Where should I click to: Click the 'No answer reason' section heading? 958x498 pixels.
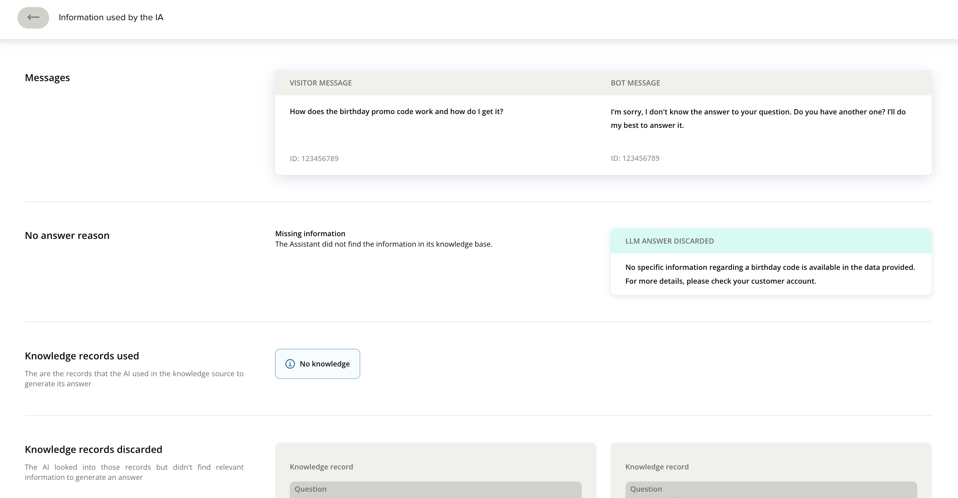coord(67,236)
